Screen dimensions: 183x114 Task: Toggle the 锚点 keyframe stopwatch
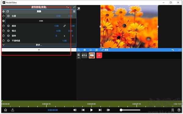[x=3, y=31]
